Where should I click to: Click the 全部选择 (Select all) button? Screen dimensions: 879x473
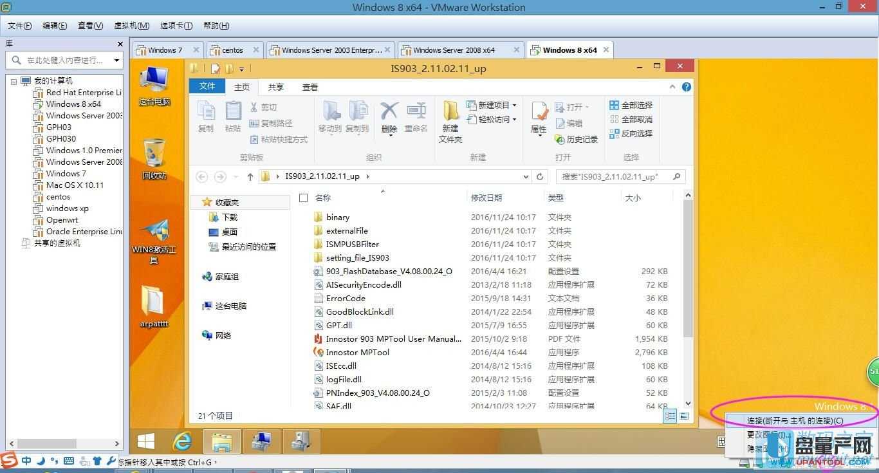tap(631, 105)
